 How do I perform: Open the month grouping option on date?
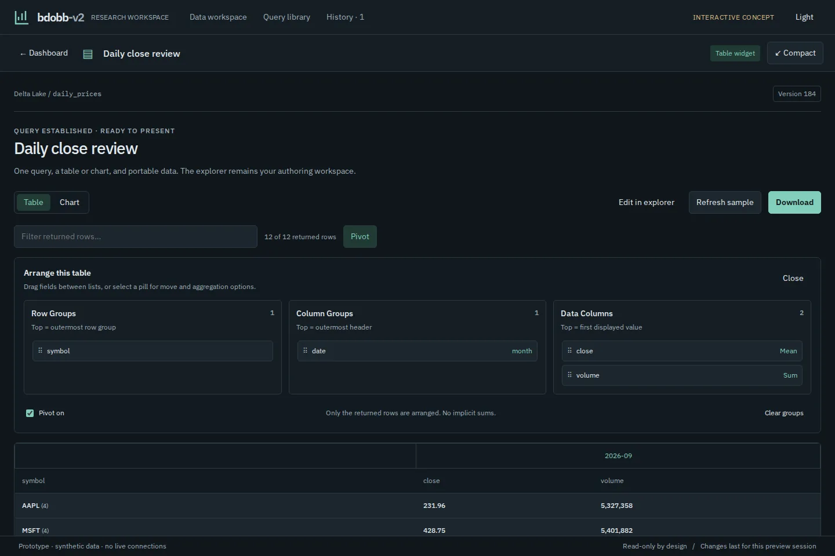pyautogui.click(x=522, y=351)
